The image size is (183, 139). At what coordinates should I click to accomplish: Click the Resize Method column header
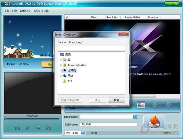pos(133,17)
